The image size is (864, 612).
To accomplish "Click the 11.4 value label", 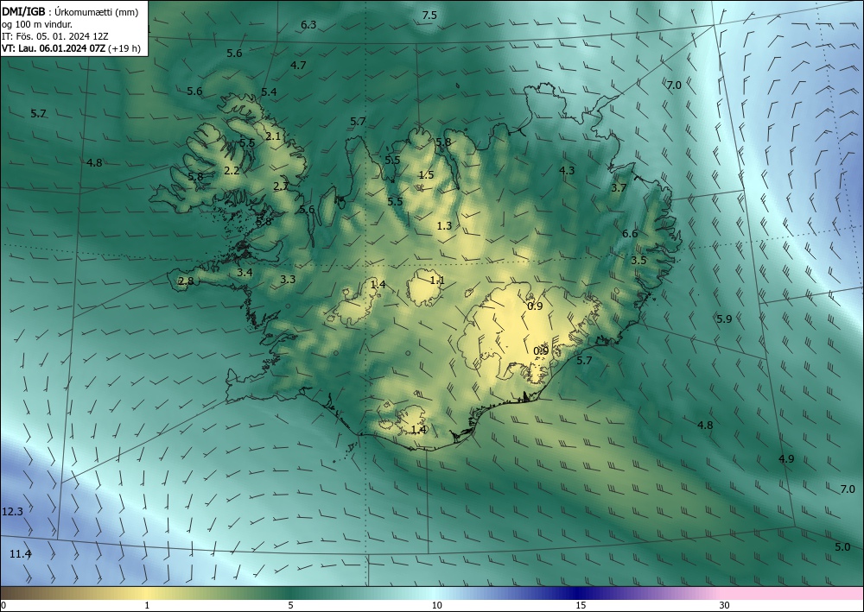I will pos(21,553).
